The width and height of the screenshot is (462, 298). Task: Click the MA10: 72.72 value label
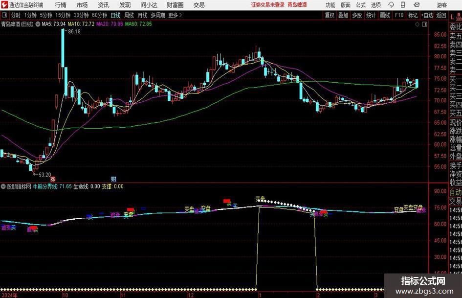(x=81, y=24)
